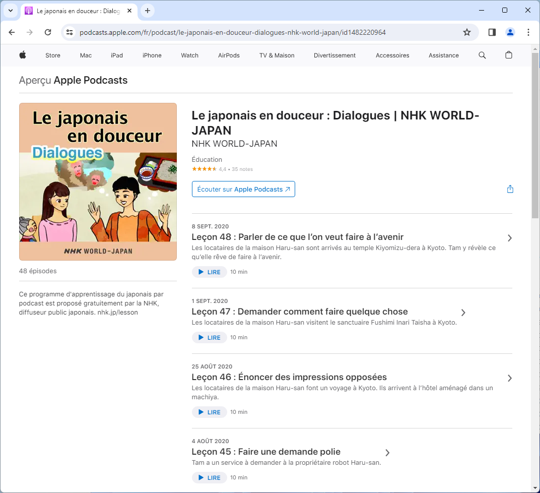The width and height of the screenshot is (540, 493).
Task: Click the podcast cover artwork
Action: 98,181
